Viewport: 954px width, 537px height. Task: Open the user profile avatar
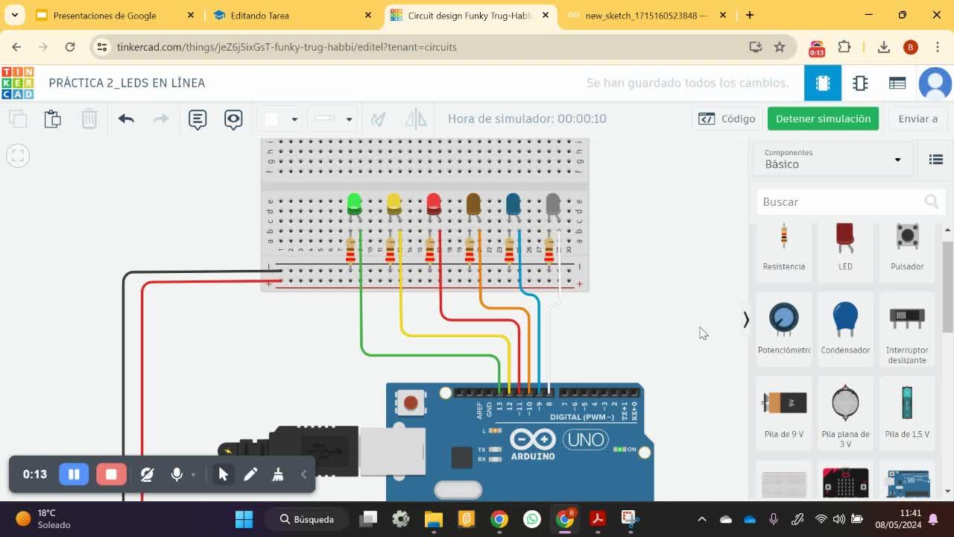[x=935, y=83]
